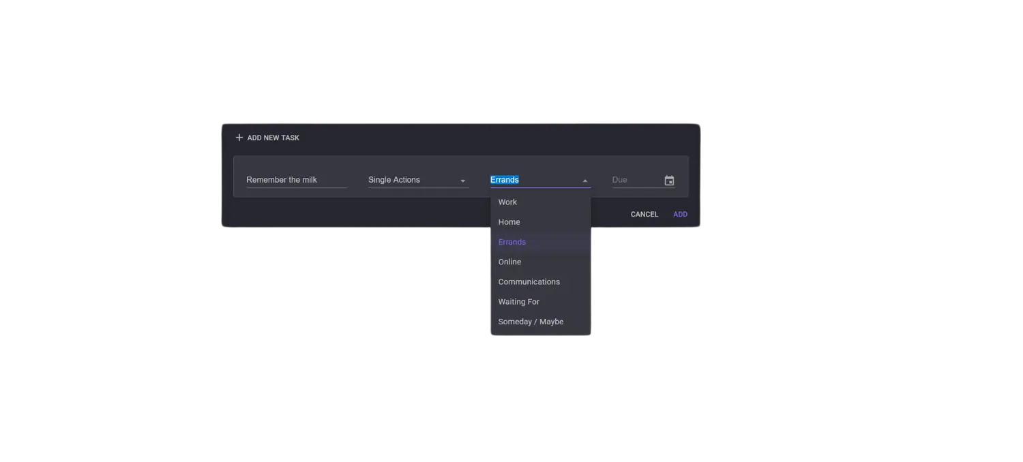Viewport: 1023px width, 462px height.
Task: Click the Single Actions dropdown arrow icon
Action: pos(462,181)
